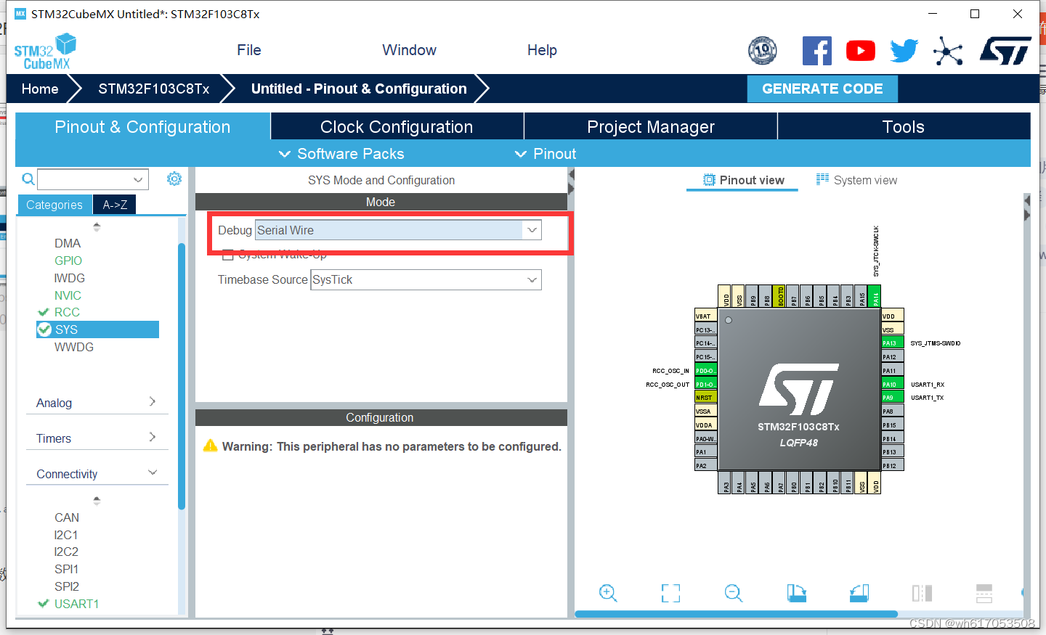
Task: Click the ST logo in the header
Action: [x=1005, y=51]
